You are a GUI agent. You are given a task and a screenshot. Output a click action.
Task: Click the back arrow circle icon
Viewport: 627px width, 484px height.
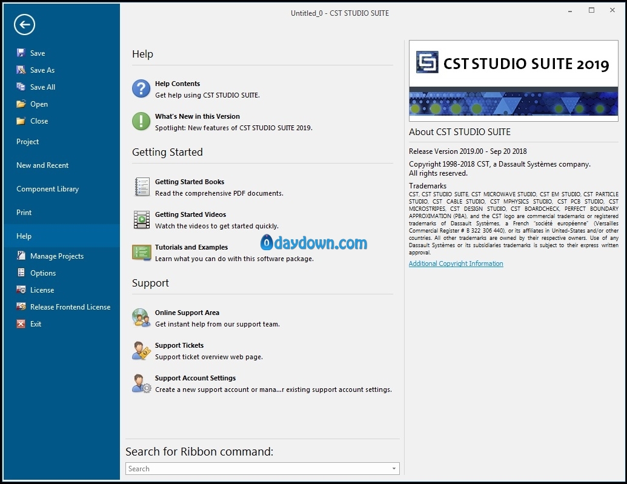click(24, 25)
